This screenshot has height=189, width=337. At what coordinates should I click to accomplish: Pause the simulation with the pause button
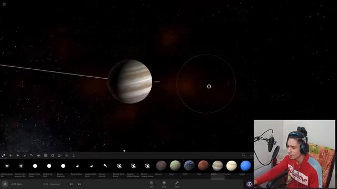5,184
